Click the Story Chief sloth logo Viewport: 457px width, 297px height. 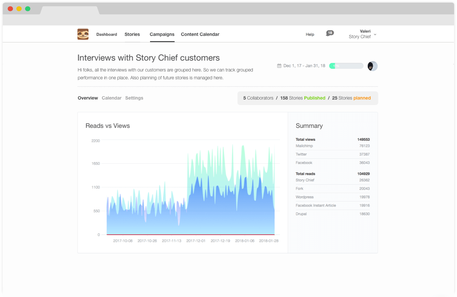coord(83,34)
